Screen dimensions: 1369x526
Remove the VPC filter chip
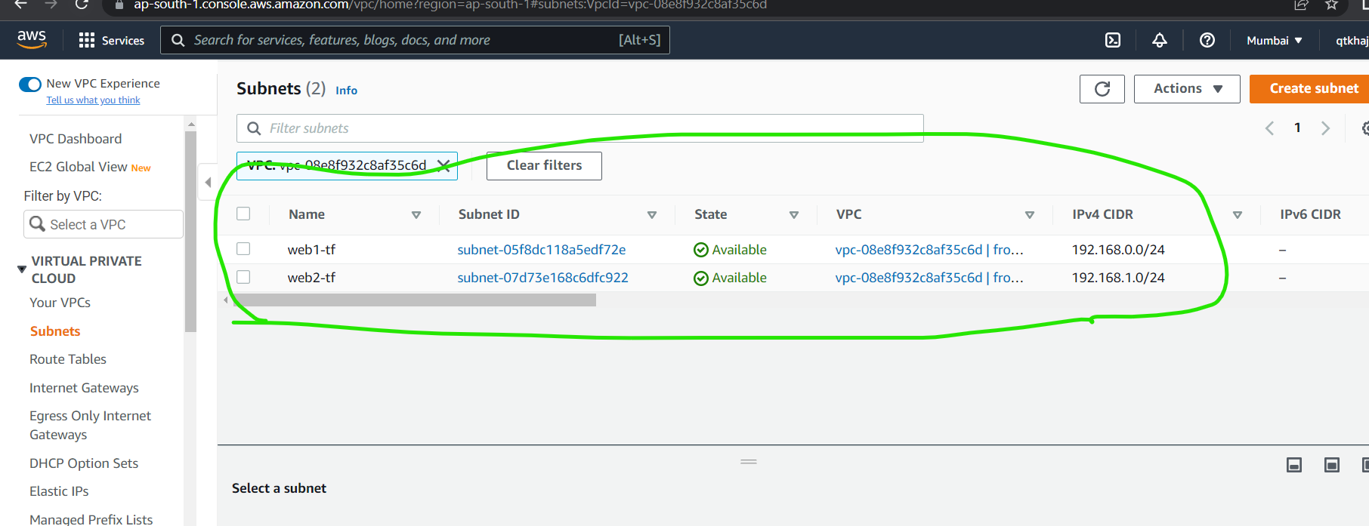click(443, 165)
